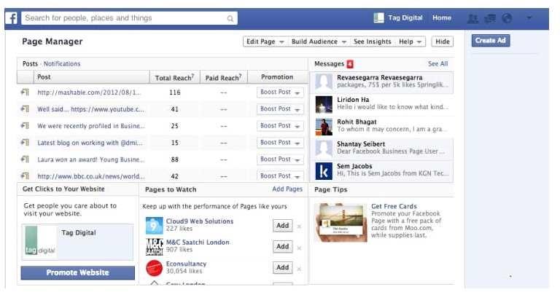
Task: Click post icon beside bbc.co.uk post
Action: 25,175
